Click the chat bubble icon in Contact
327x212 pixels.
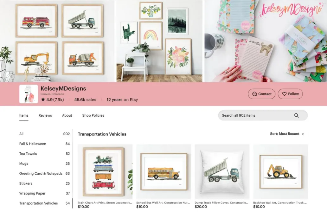point(254,94)
